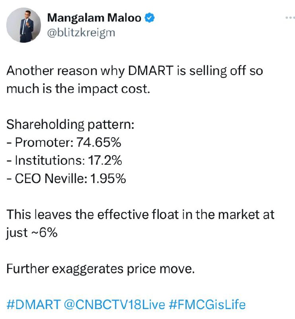The height and width of the screenshot is (319, 295).
Task: Click the sentence 'This leaves the effective float'
Action: pyautogui.click(x=141, y=215)
